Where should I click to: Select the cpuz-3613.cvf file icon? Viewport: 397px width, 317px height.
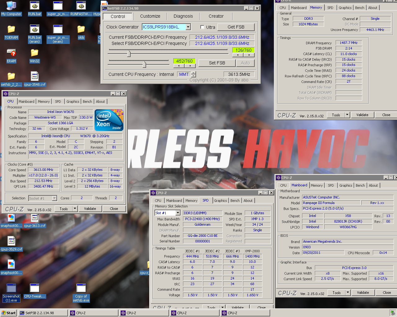(x=34, y=220)
